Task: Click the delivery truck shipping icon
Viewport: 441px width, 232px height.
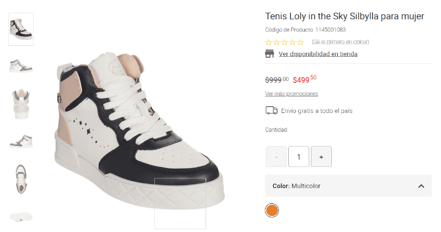Action: 271,111
